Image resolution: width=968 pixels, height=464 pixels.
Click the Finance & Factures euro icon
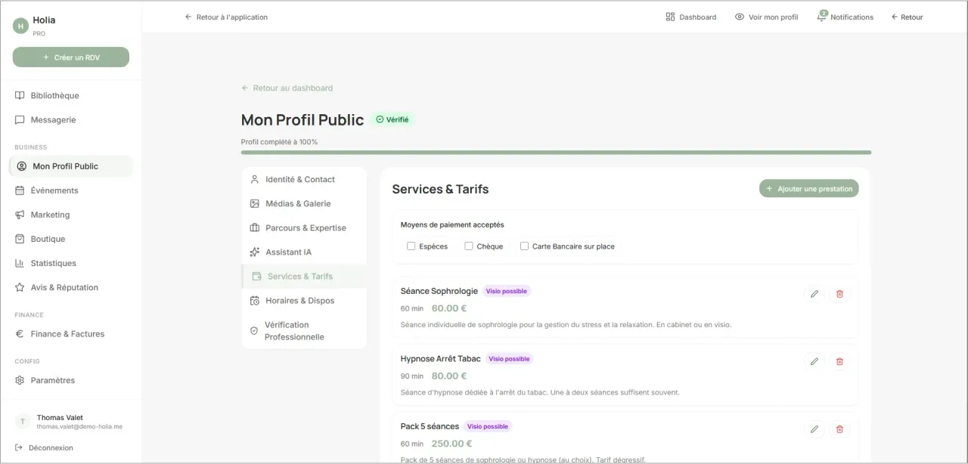click(20, 334)
